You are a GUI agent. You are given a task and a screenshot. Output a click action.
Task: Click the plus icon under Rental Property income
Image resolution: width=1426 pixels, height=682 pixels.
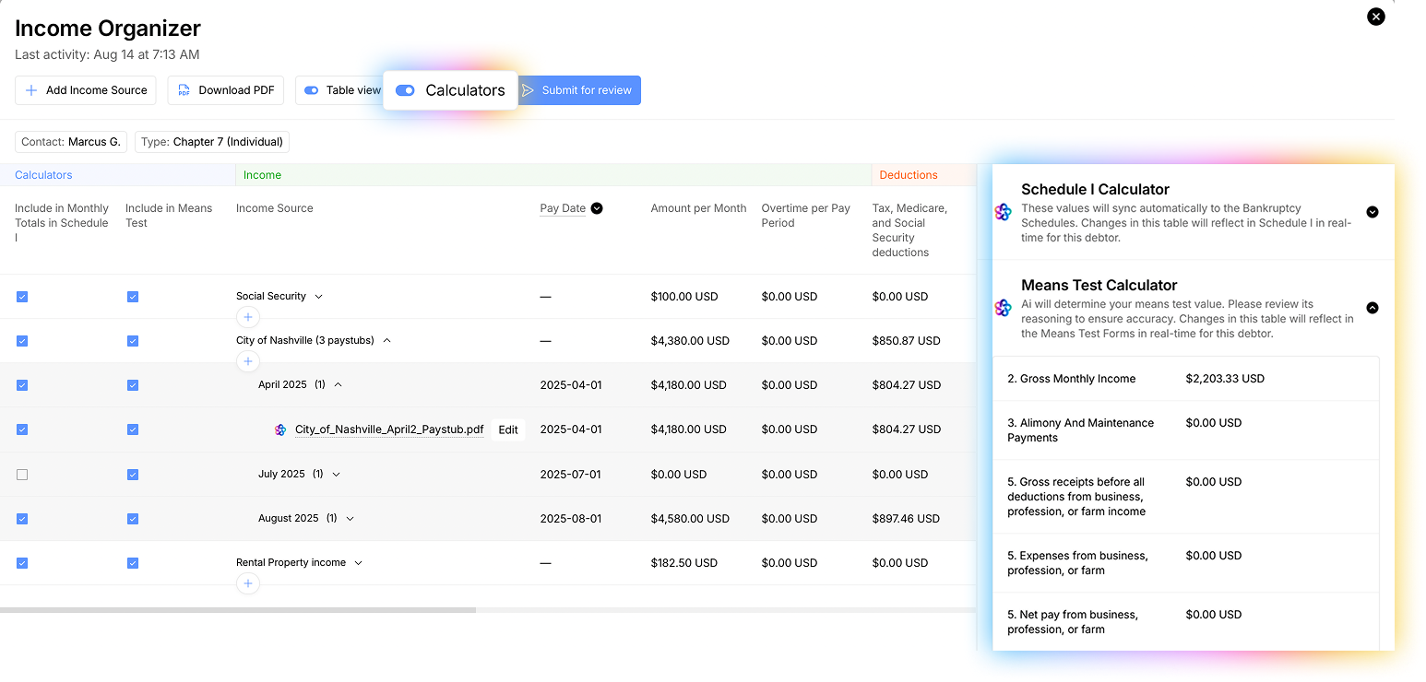(x=247, y=583)
